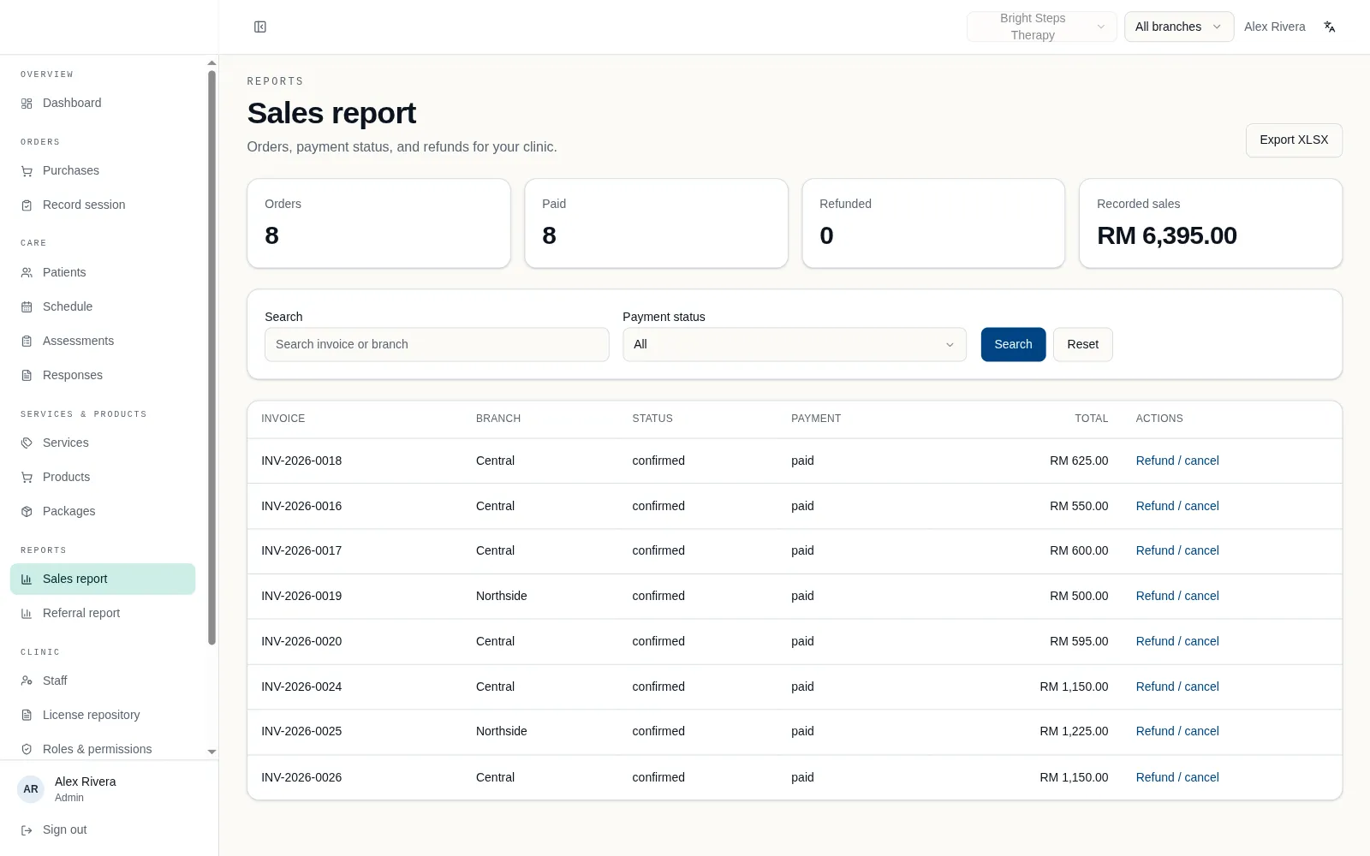The image size is (1370, 856).
Task: Open Staff from the sidebar
Action: pyautogui.click(x=103, y=681)
